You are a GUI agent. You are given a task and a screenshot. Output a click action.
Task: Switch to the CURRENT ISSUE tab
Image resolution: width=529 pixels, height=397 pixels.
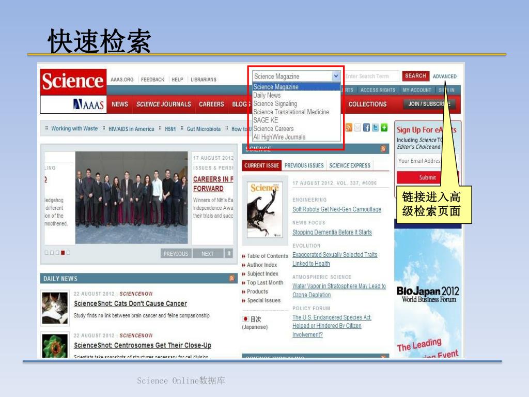261,165
